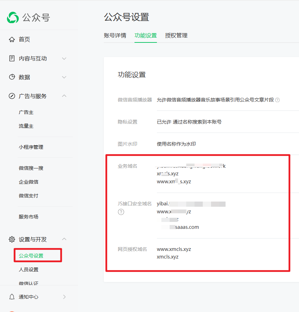Switch to the 授权管理 tab

point(176,36)
